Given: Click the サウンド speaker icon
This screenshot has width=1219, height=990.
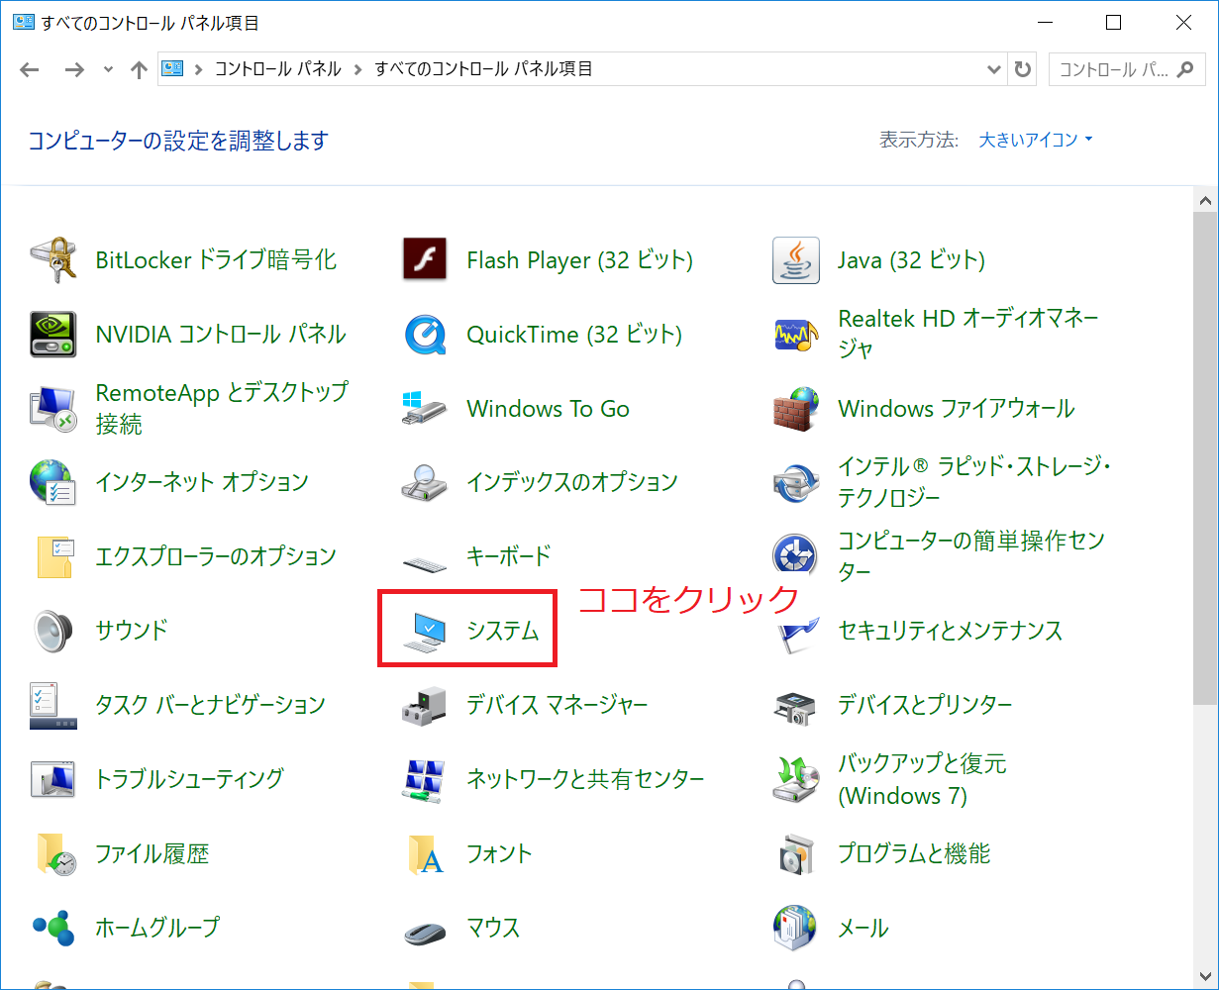Looking at the screenshot, I should pyautogui.click(x=53, y=631).
